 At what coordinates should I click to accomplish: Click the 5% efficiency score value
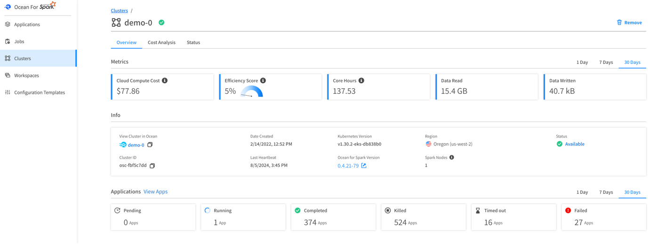click(x=230, y=91)
